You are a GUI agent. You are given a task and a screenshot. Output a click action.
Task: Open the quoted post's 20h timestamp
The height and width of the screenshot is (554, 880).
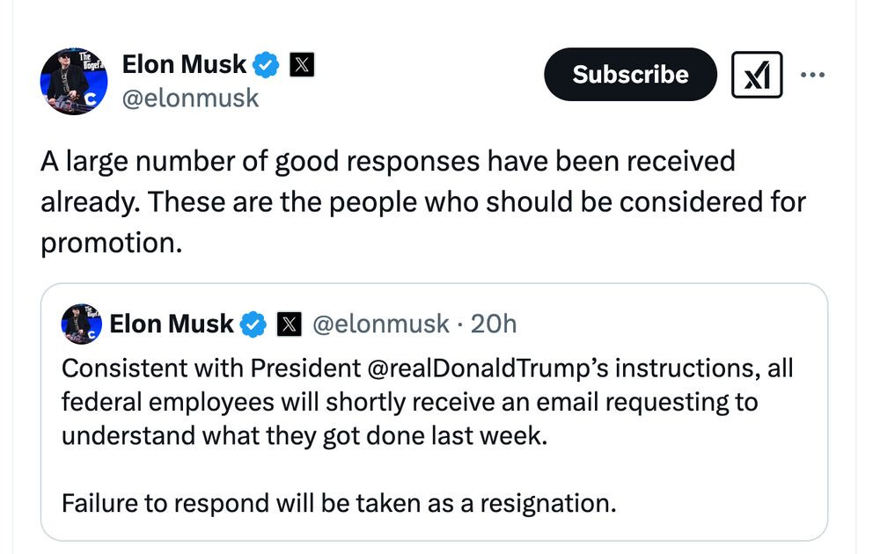click(x=494, y=324)
